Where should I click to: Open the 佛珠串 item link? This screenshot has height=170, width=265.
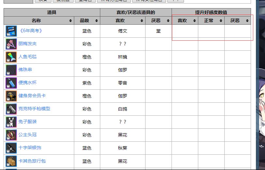pyautogui.click(x=25, y=70)
